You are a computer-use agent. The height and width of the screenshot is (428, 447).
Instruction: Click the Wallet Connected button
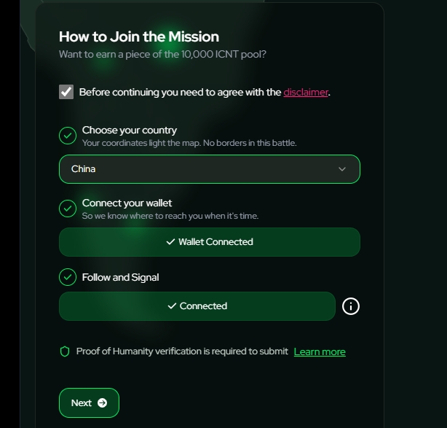[x=210, y=242]
